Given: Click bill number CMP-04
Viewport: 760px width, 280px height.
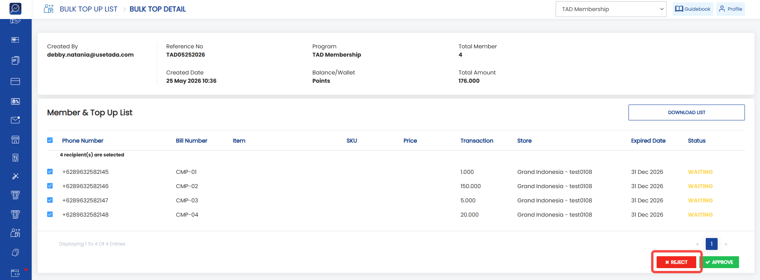Looking at the screenshot, I should click(187, 215).
